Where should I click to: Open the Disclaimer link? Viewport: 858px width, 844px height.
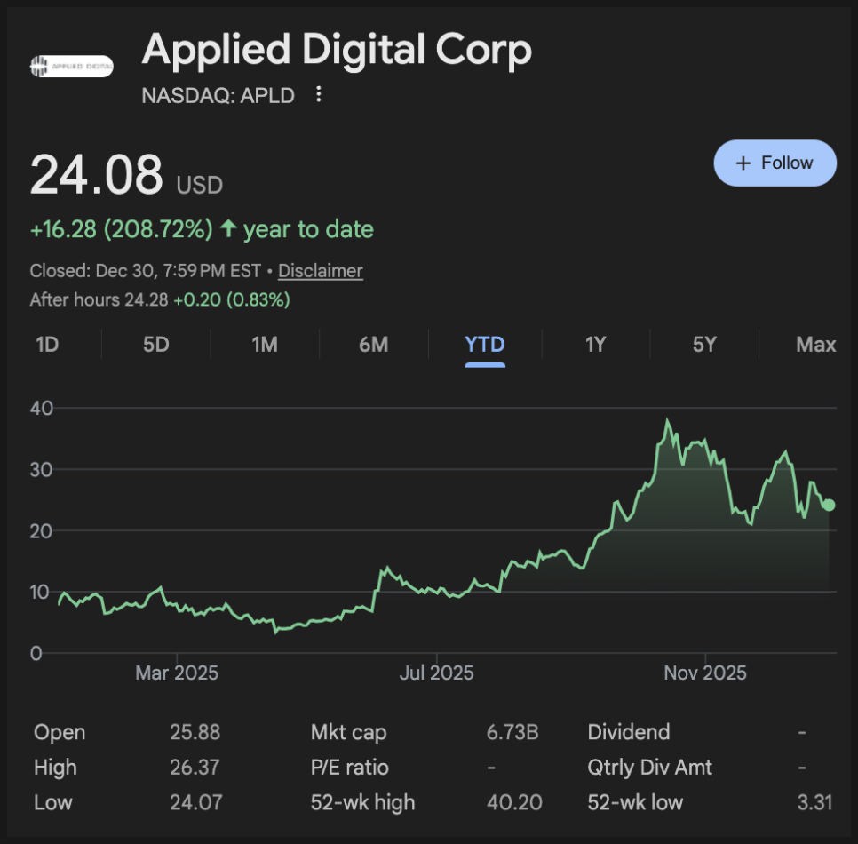click(x=320, y=271)
